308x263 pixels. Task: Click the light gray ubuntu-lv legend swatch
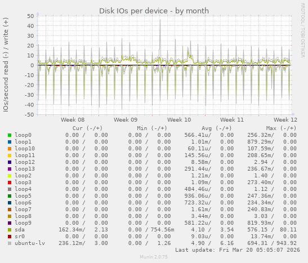pos(10,243)
